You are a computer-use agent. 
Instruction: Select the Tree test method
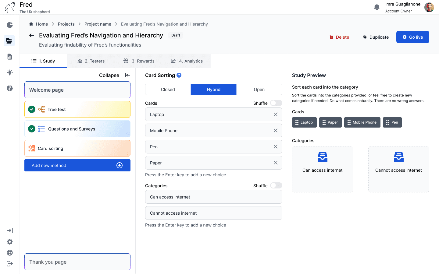(x=77, y=109)
